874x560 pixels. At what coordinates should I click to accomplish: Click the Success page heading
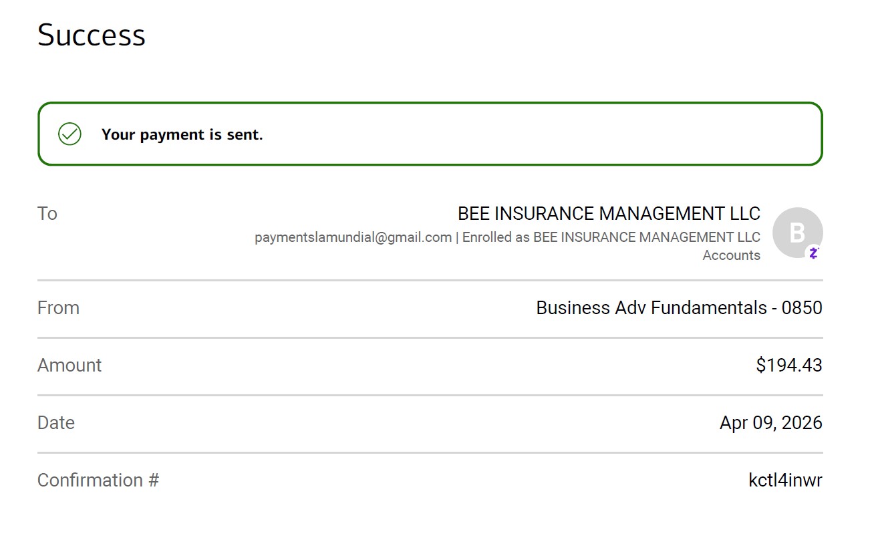click(91, 35)
